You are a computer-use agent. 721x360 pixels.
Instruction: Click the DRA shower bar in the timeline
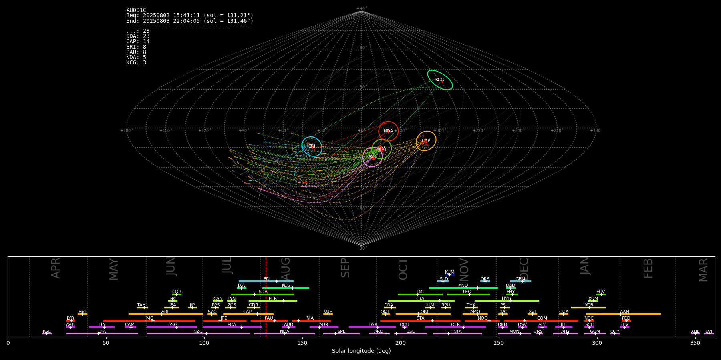click(390, 308)
